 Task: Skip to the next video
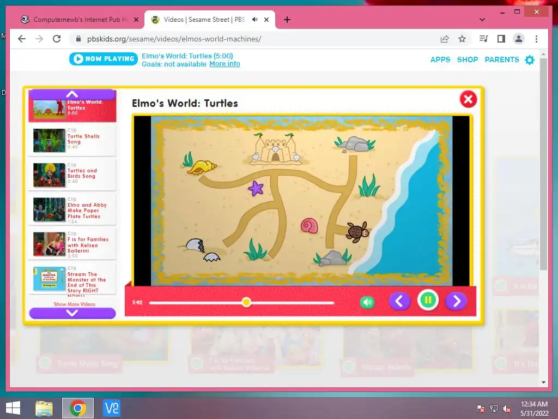pyautogui.click(x=456, y=301)
